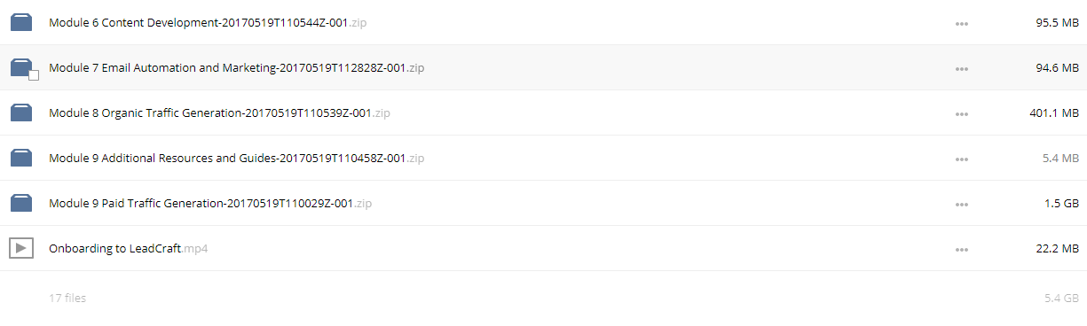Open more options for Module 6 Content Development
This screenshot has height=326, width=1087.
pyautogui.click(x=962, y=24)
